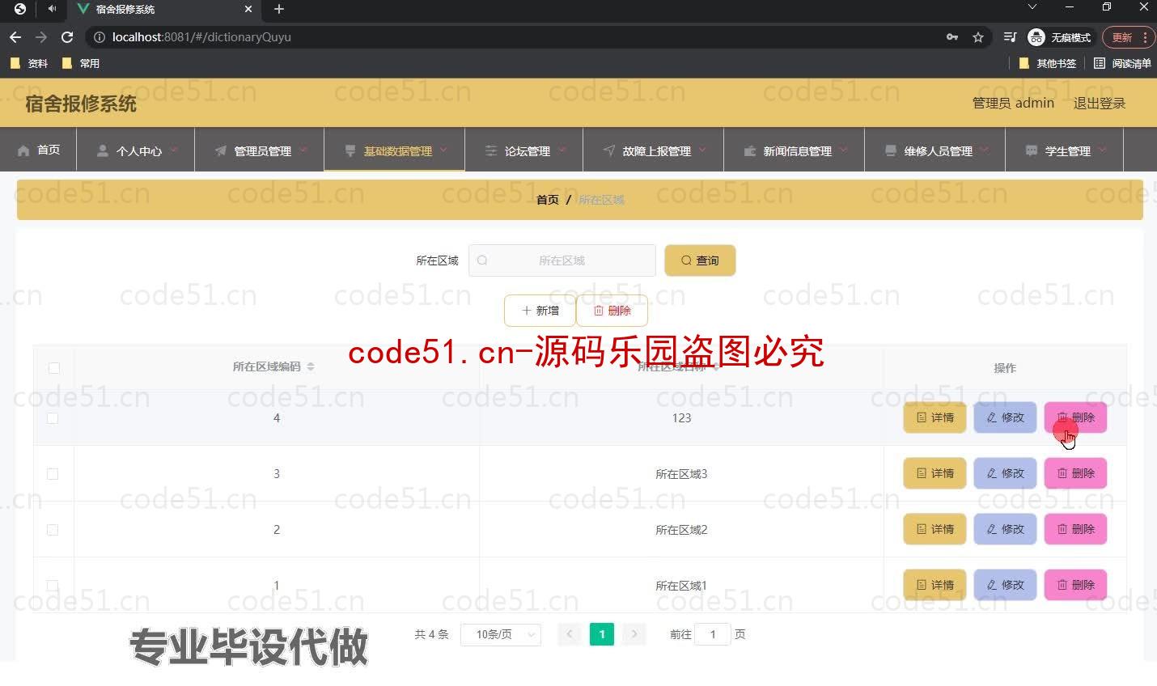
Task: Click the 前往 page number input
Action: [x=713, y=634]
